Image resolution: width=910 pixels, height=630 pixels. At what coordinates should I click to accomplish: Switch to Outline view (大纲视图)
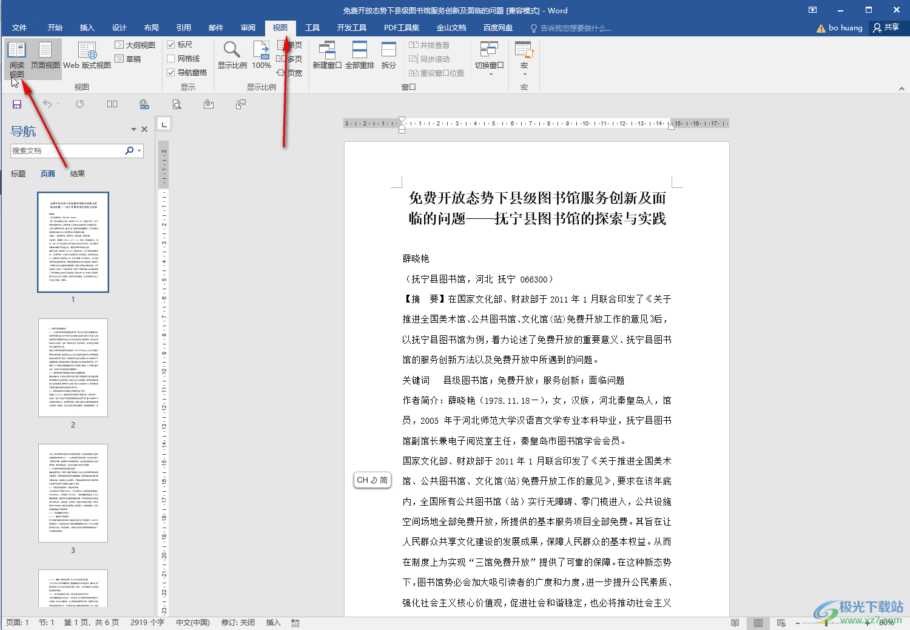coord(135,45)
